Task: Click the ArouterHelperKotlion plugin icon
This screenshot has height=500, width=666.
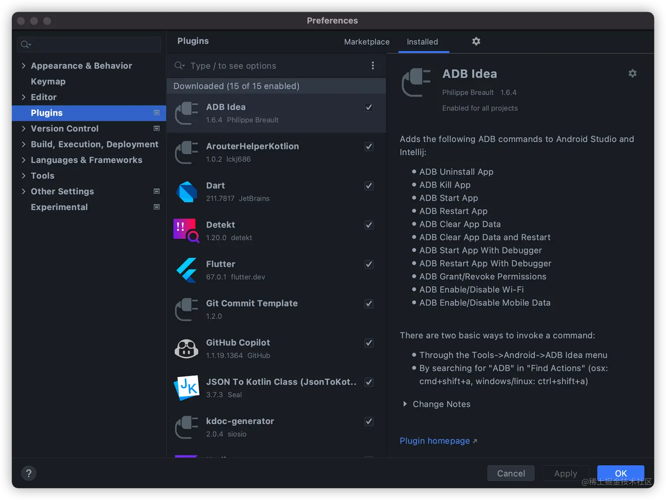Action: pos(187,152)
